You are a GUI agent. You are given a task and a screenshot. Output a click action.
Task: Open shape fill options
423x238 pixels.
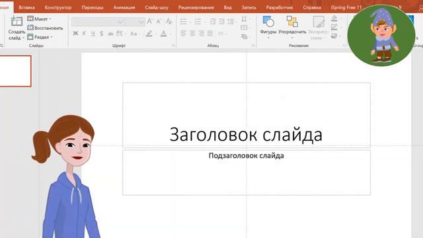click(x=334, y=19)
